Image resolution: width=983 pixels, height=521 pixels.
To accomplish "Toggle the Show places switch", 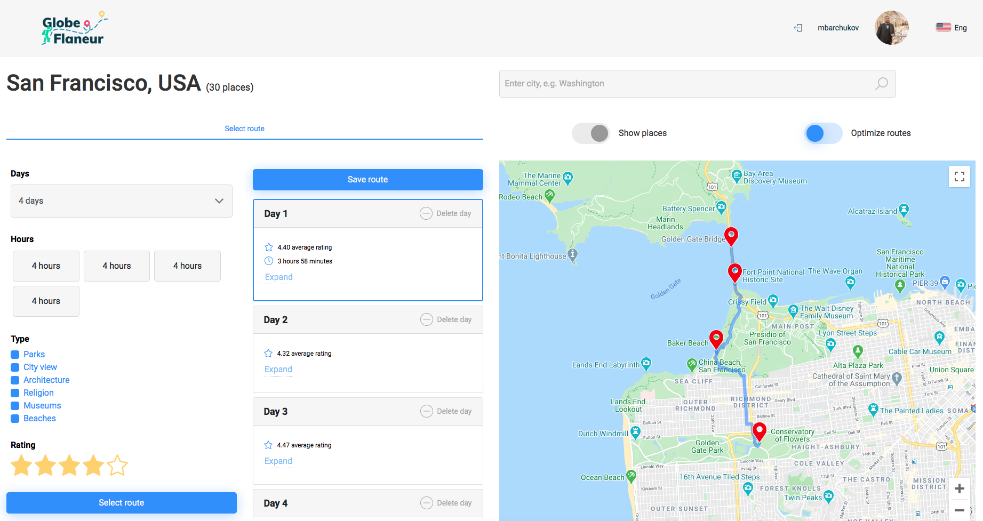I will click(x=590, y=133).
